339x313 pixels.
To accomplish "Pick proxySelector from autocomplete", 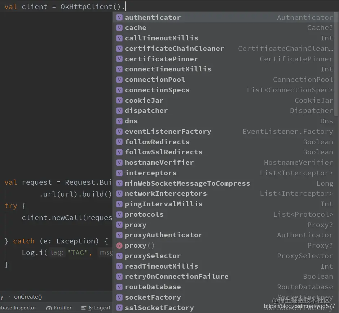I will [223, 256].
